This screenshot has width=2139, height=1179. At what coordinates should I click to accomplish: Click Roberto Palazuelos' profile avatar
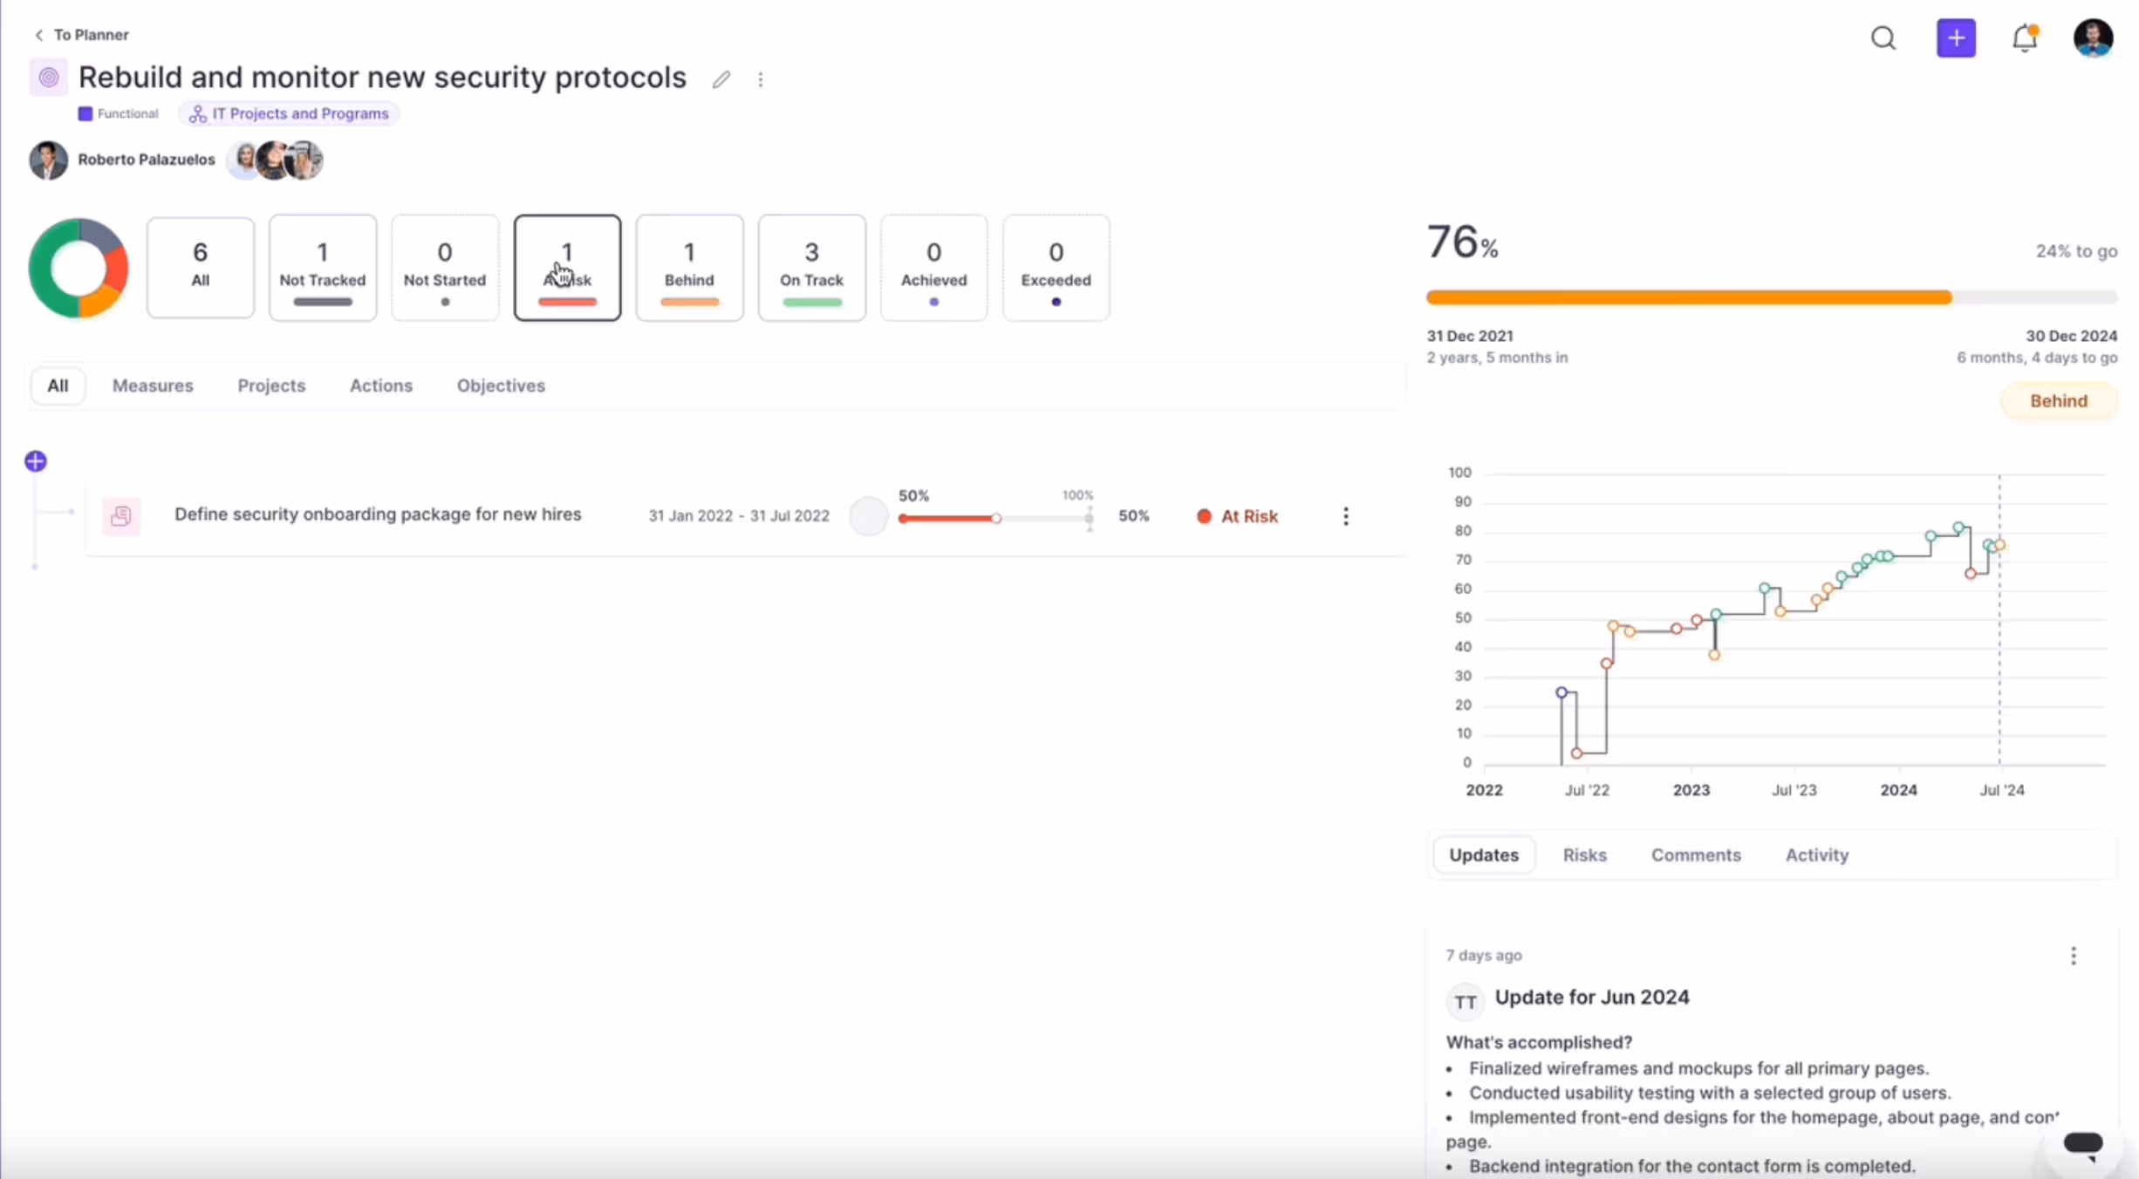pyautogui.click(x=49, y=160)
